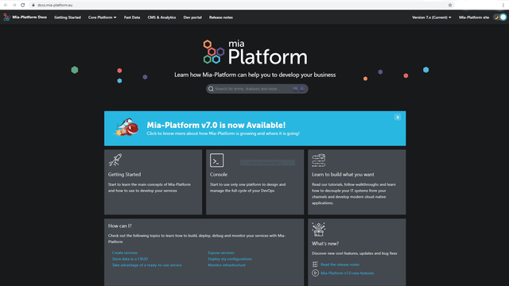This screenshot has width=509, height=286.
Task: Click the shark mascot image in the banner
Action: pyautogui.click(x=126, y=127)
